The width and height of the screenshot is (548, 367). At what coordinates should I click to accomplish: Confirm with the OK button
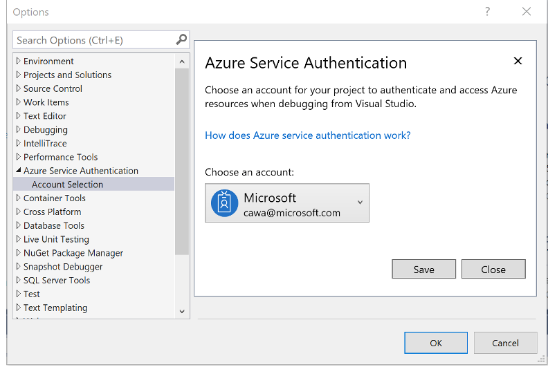coord(436,343)
